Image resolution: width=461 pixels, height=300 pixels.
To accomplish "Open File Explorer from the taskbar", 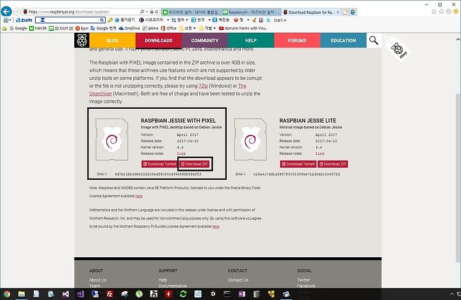I will pyautogui.click(x=22, y=294).
